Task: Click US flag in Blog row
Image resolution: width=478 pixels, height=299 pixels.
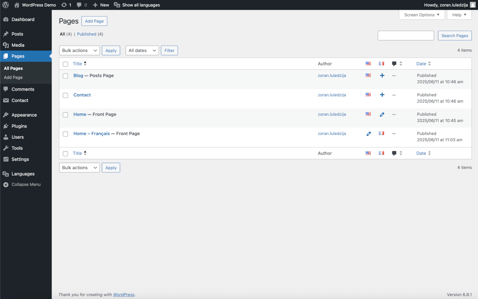Action: 368,75
